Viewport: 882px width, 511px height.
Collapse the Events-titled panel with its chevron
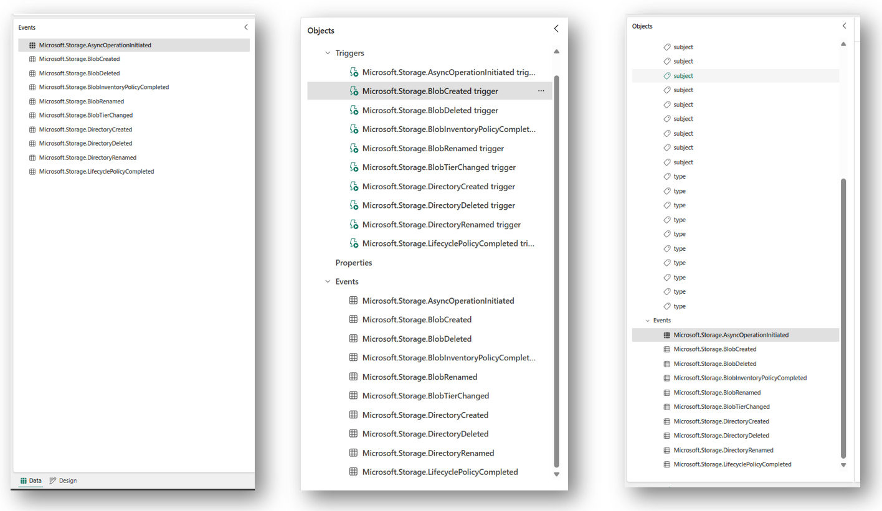coord(246,27)
